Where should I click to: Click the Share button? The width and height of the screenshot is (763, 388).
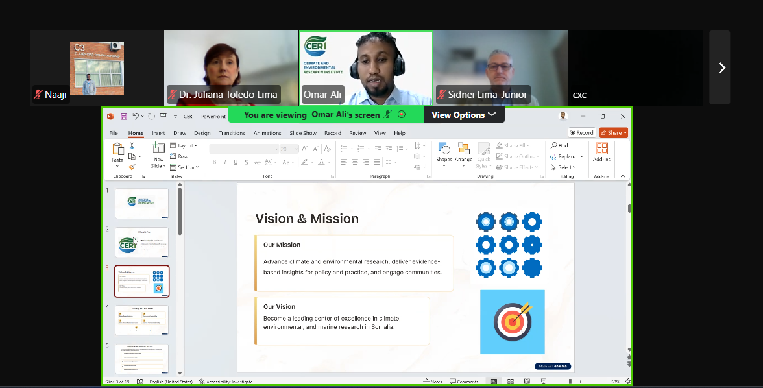point(613,133)
